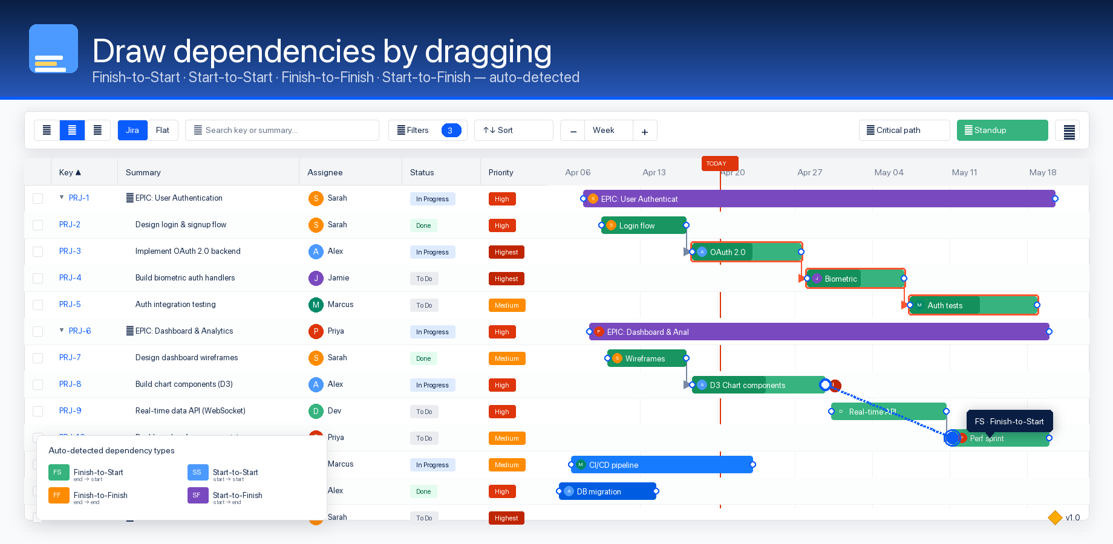This screenshot has height=544, width=1113.
Task: Choose the comfortable row density icon
Action: pos(97,131)
